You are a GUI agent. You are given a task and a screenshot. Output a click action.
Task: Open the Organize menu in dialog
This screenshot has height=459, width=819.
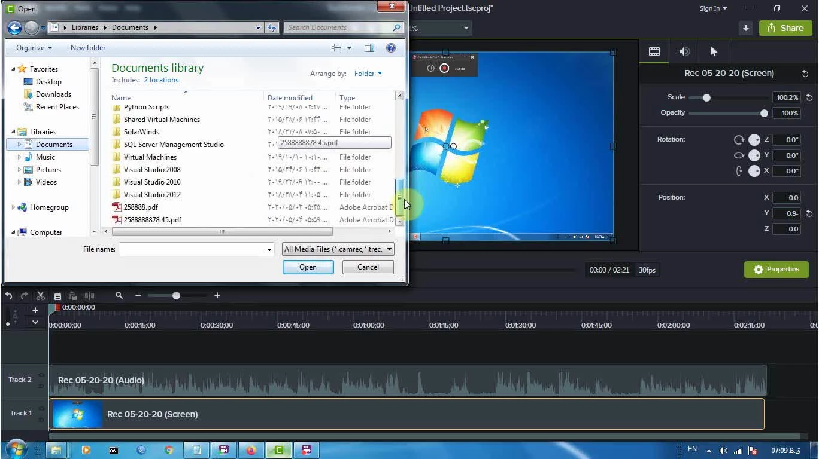coord(34,48)
